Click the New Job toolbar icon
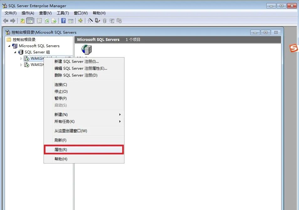Image resolution: width=299 pixels, height=210 pixels. click(x=119, y=21)
